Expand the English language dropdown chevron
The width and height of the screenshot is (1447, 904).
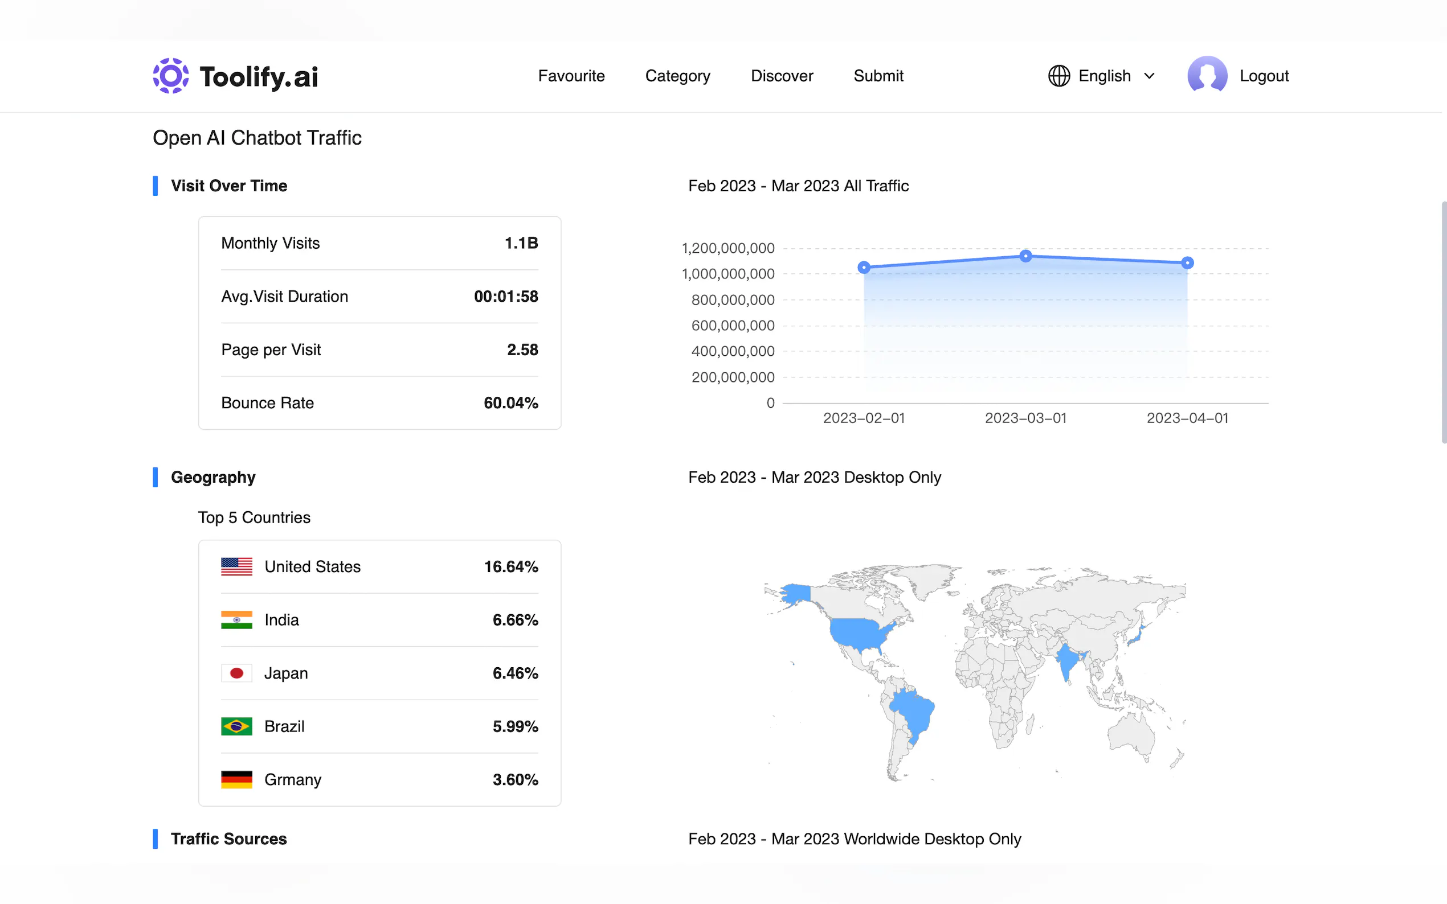click(1149, 76)
